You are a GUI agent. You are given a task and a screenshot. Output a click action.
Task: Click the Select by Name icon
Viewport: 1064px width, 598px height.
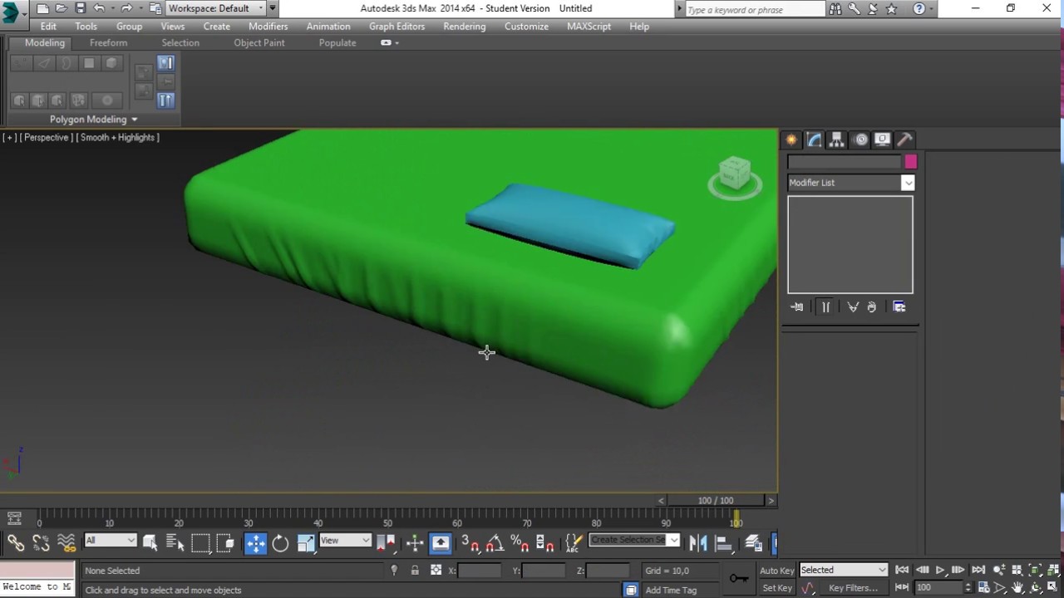[x=175, y=543]
